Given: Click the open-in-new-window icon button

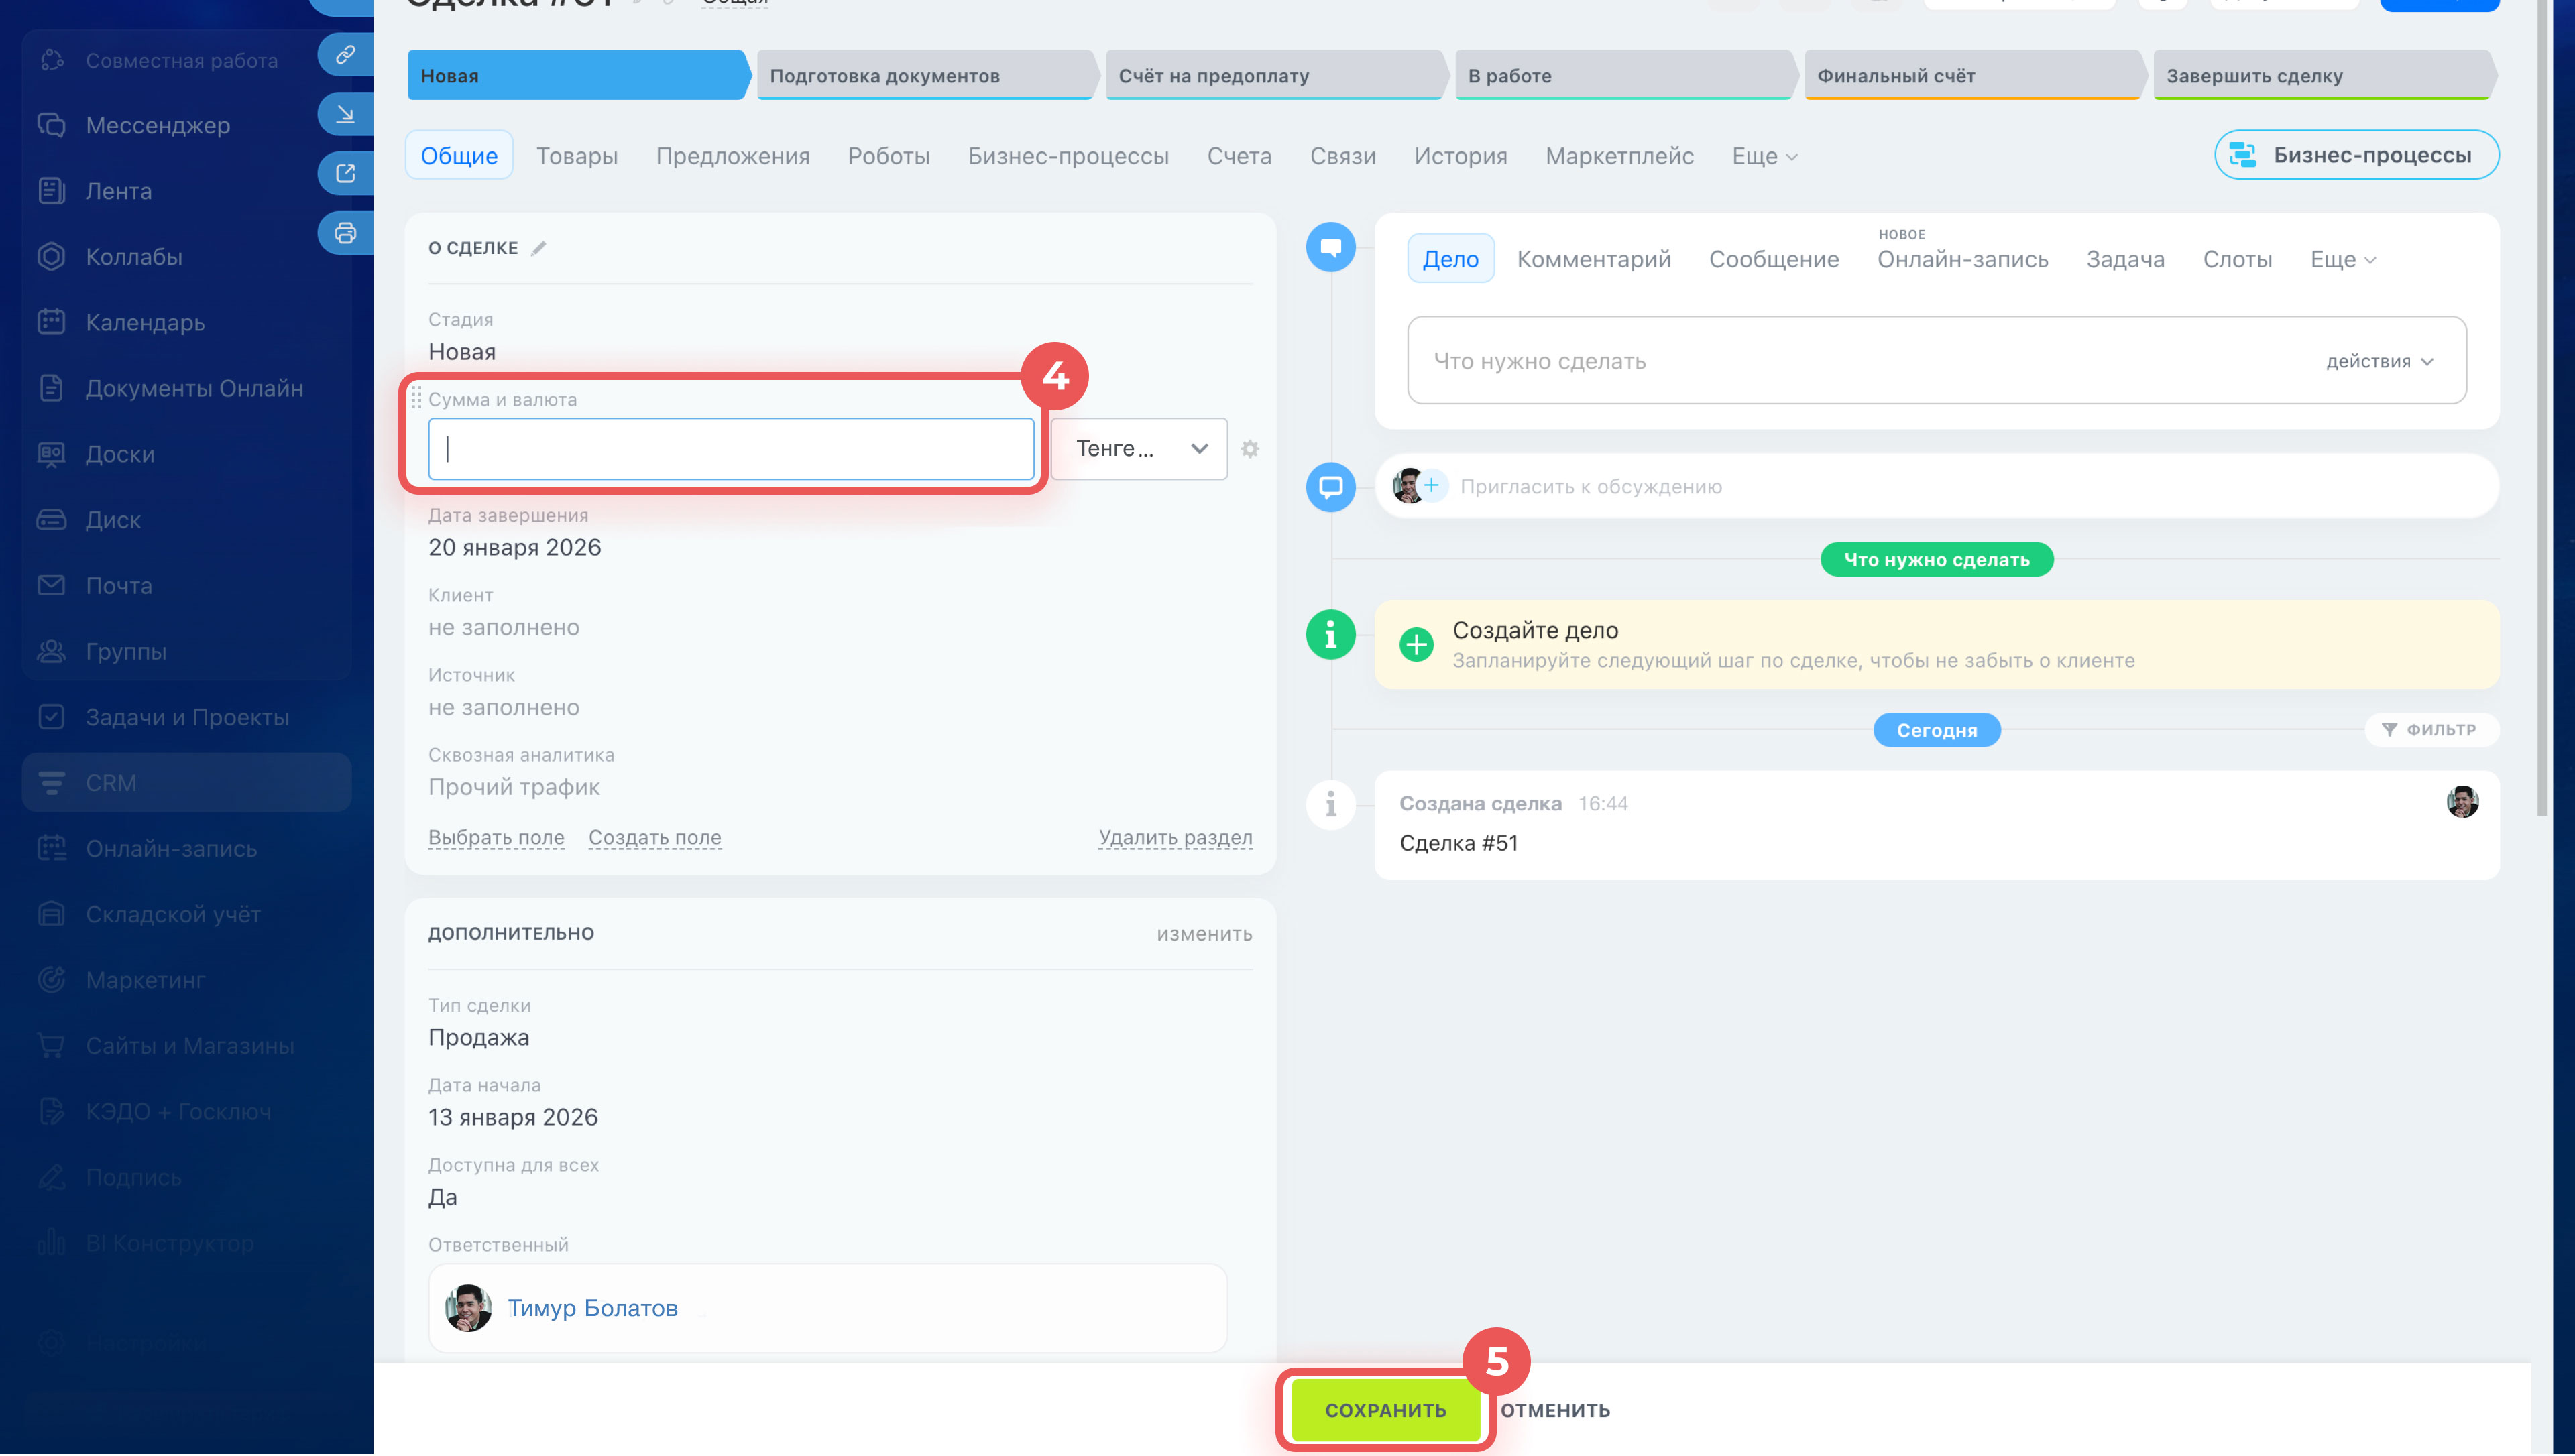Looking at the screenshot, I should pyautogui.click(x=345, y=173).
